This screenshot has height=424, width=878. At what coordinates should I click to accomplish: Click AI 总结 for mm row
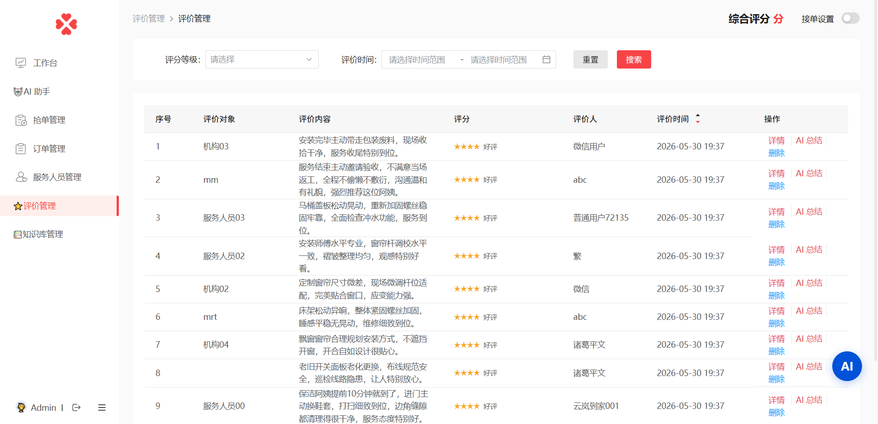point(809,173)
